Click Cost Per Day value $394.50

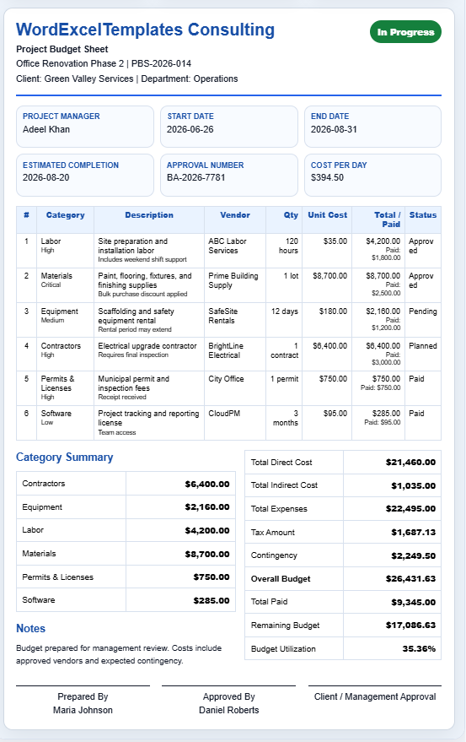point(327,177)
